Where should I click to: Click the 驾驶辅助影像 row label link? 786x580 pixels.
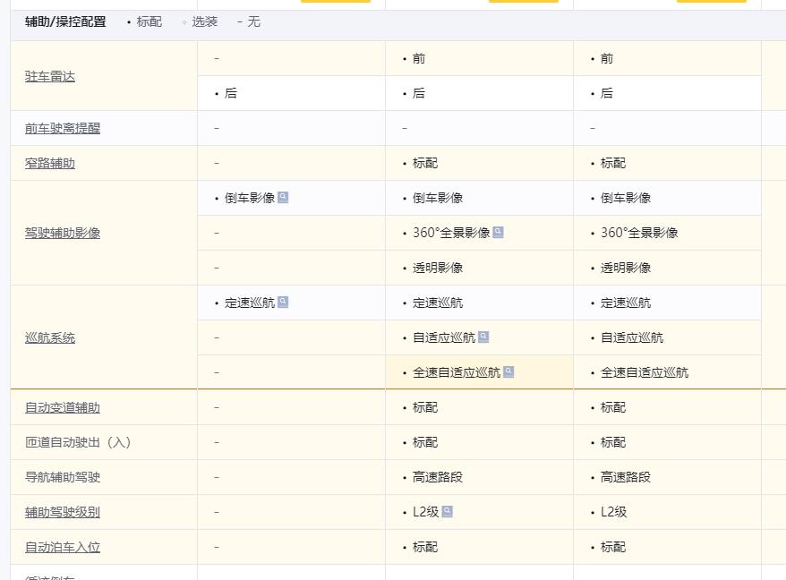pyautogui.click(x=63, y=233)
